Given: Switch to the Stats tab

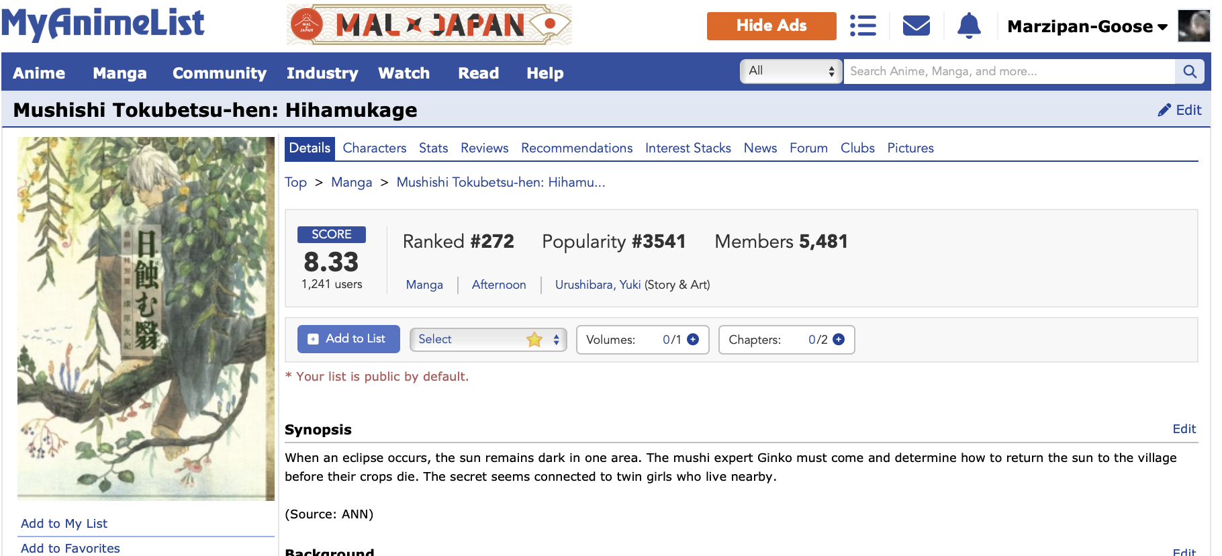Looking at the screenshot, I should 433,148.
